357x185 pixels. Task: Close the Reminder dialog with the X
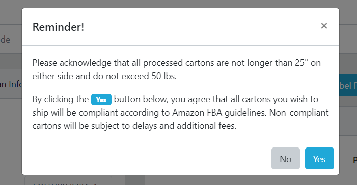[324, 26]
